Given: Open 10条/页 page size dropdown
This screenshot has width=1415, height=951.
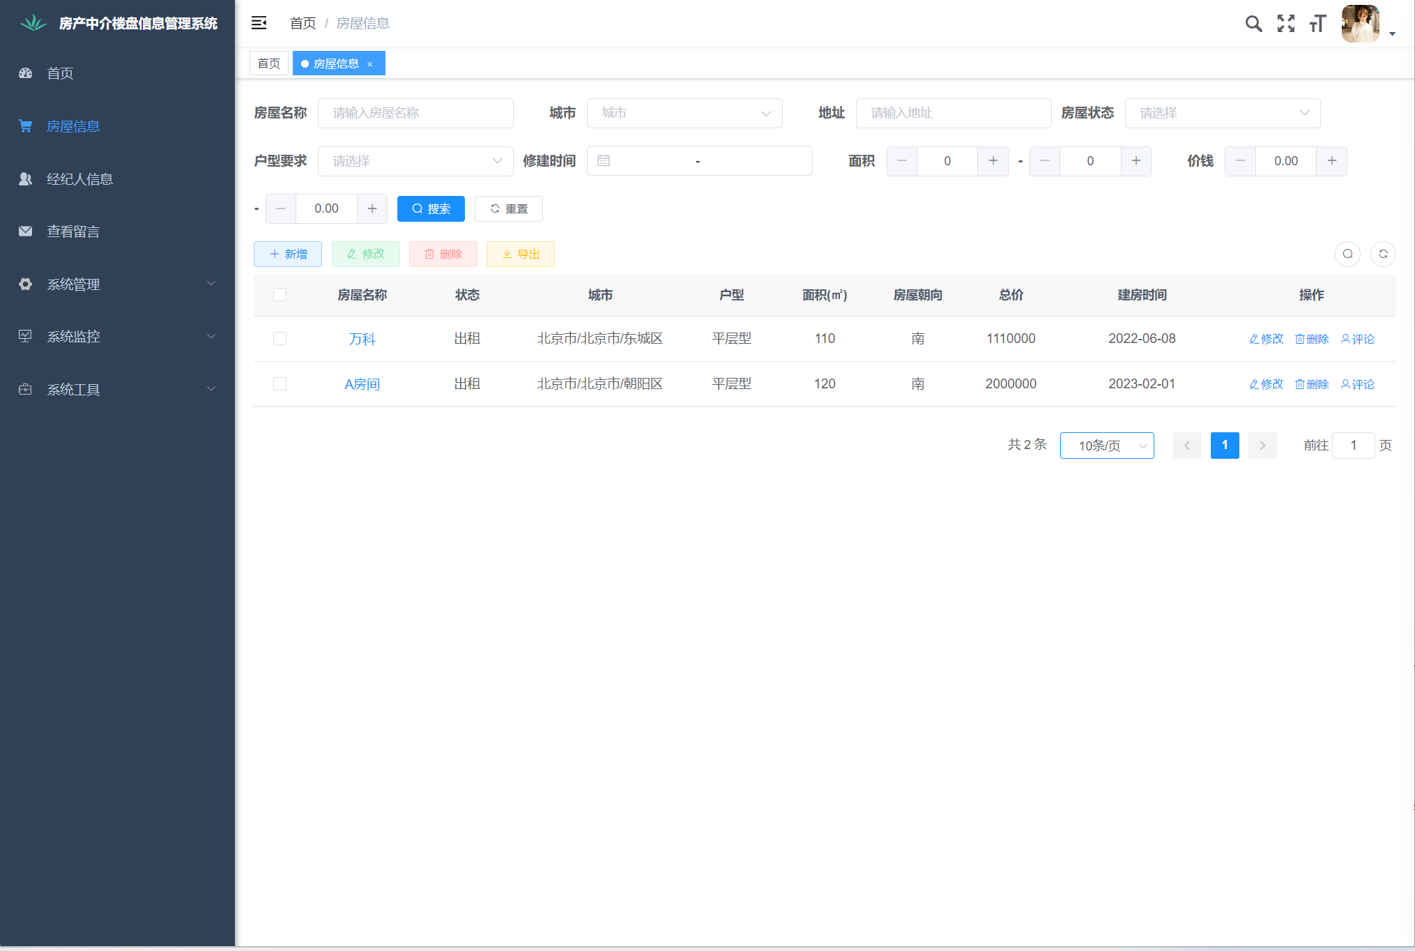Looking at the screenshot, I should [1106, 446].
